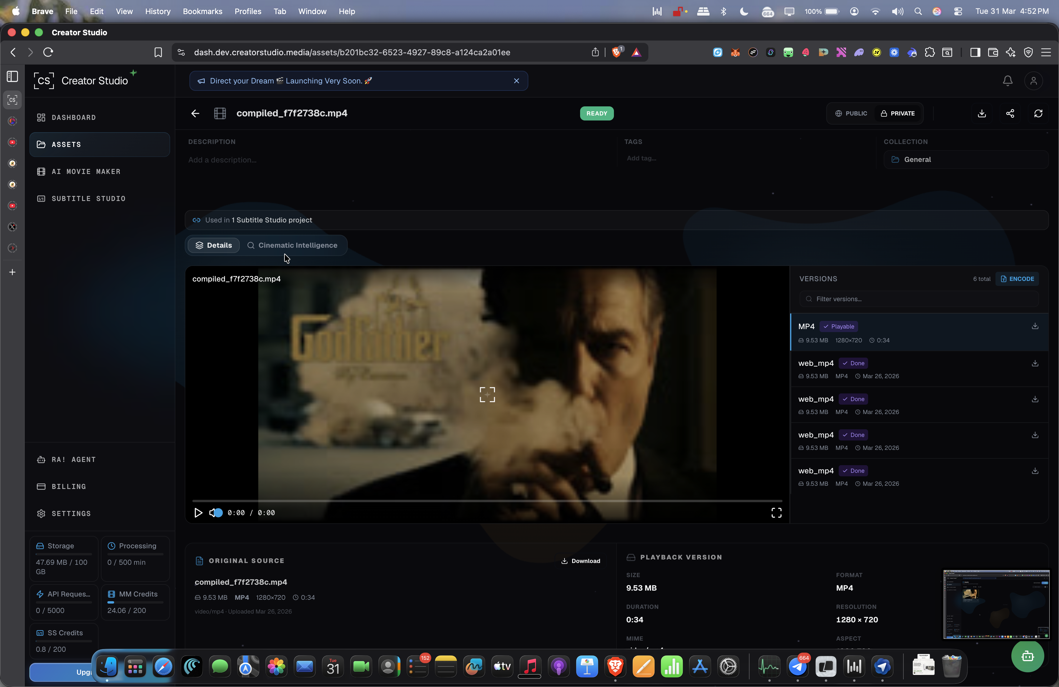Click the Filter versions search field
The image size is (1059, 687).
tap(919, 299)
